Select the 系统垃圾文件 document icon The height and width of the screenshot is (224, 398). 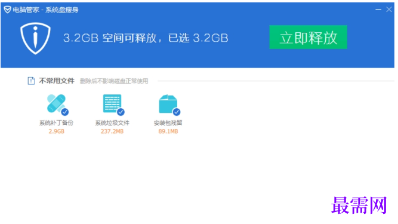pyautogui.click(x=112, y=103)
